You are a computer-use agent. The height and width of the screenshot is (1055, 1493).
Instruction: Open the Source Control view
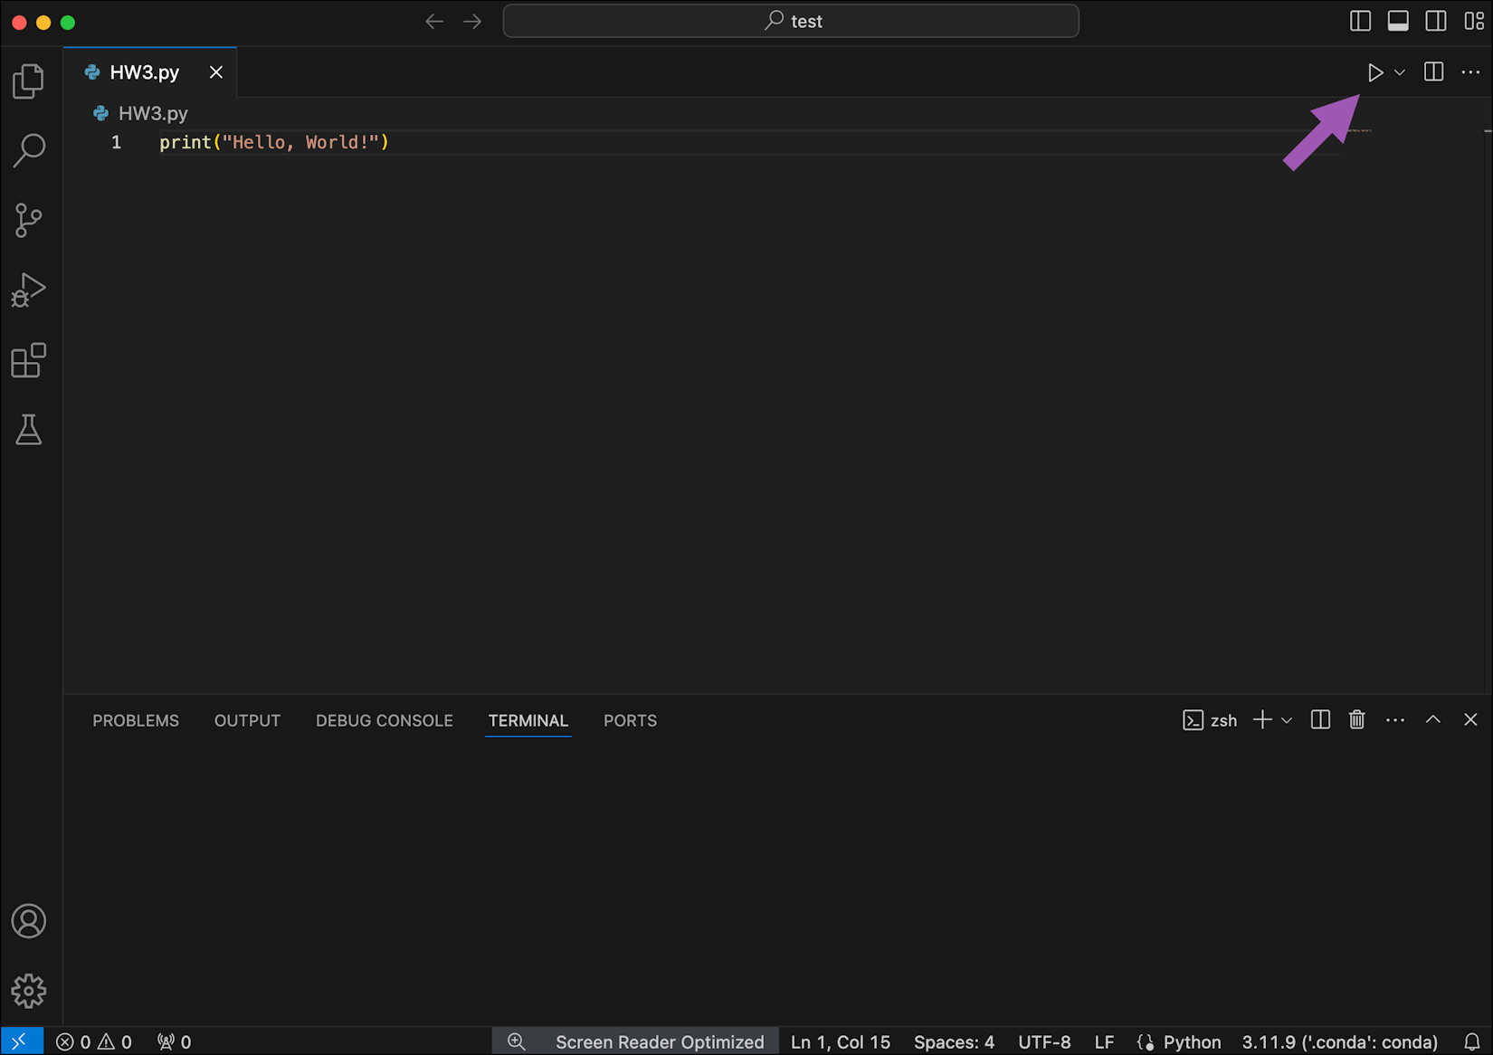(x=28, y=220)
